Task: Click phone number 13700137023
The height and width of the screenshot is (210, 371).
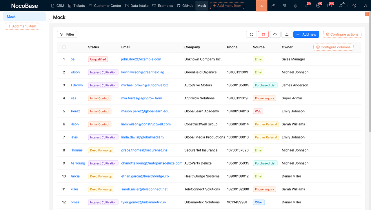Action: click(x=238, y=150)
